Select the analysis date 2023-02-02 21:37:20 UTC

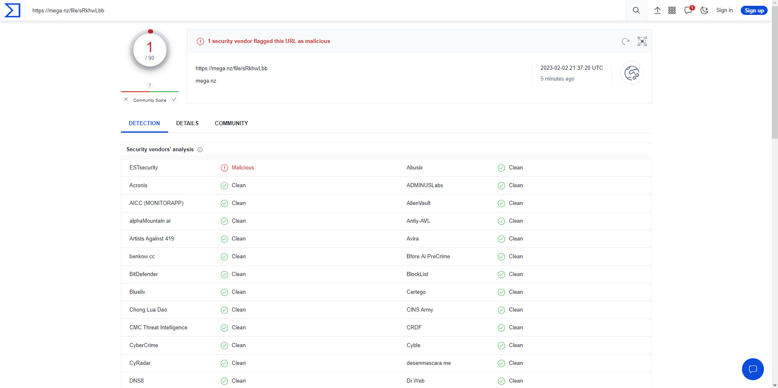pyautogui.click(x=571, y=68)
